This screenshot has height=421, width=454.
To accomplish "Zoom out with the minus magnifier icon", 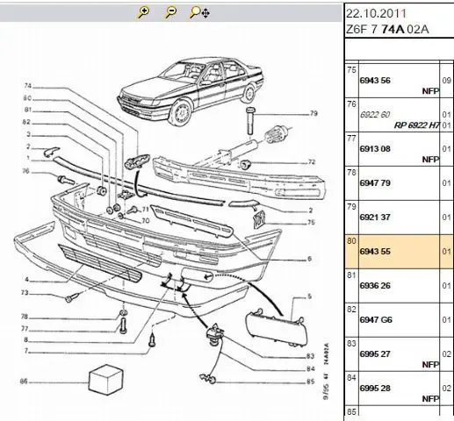I will (170, 12).
